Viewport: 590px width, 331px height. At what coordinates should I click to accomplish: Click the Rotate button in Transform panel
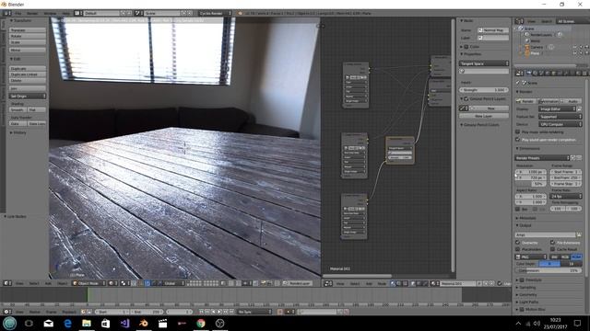click(x=28, y=36)
